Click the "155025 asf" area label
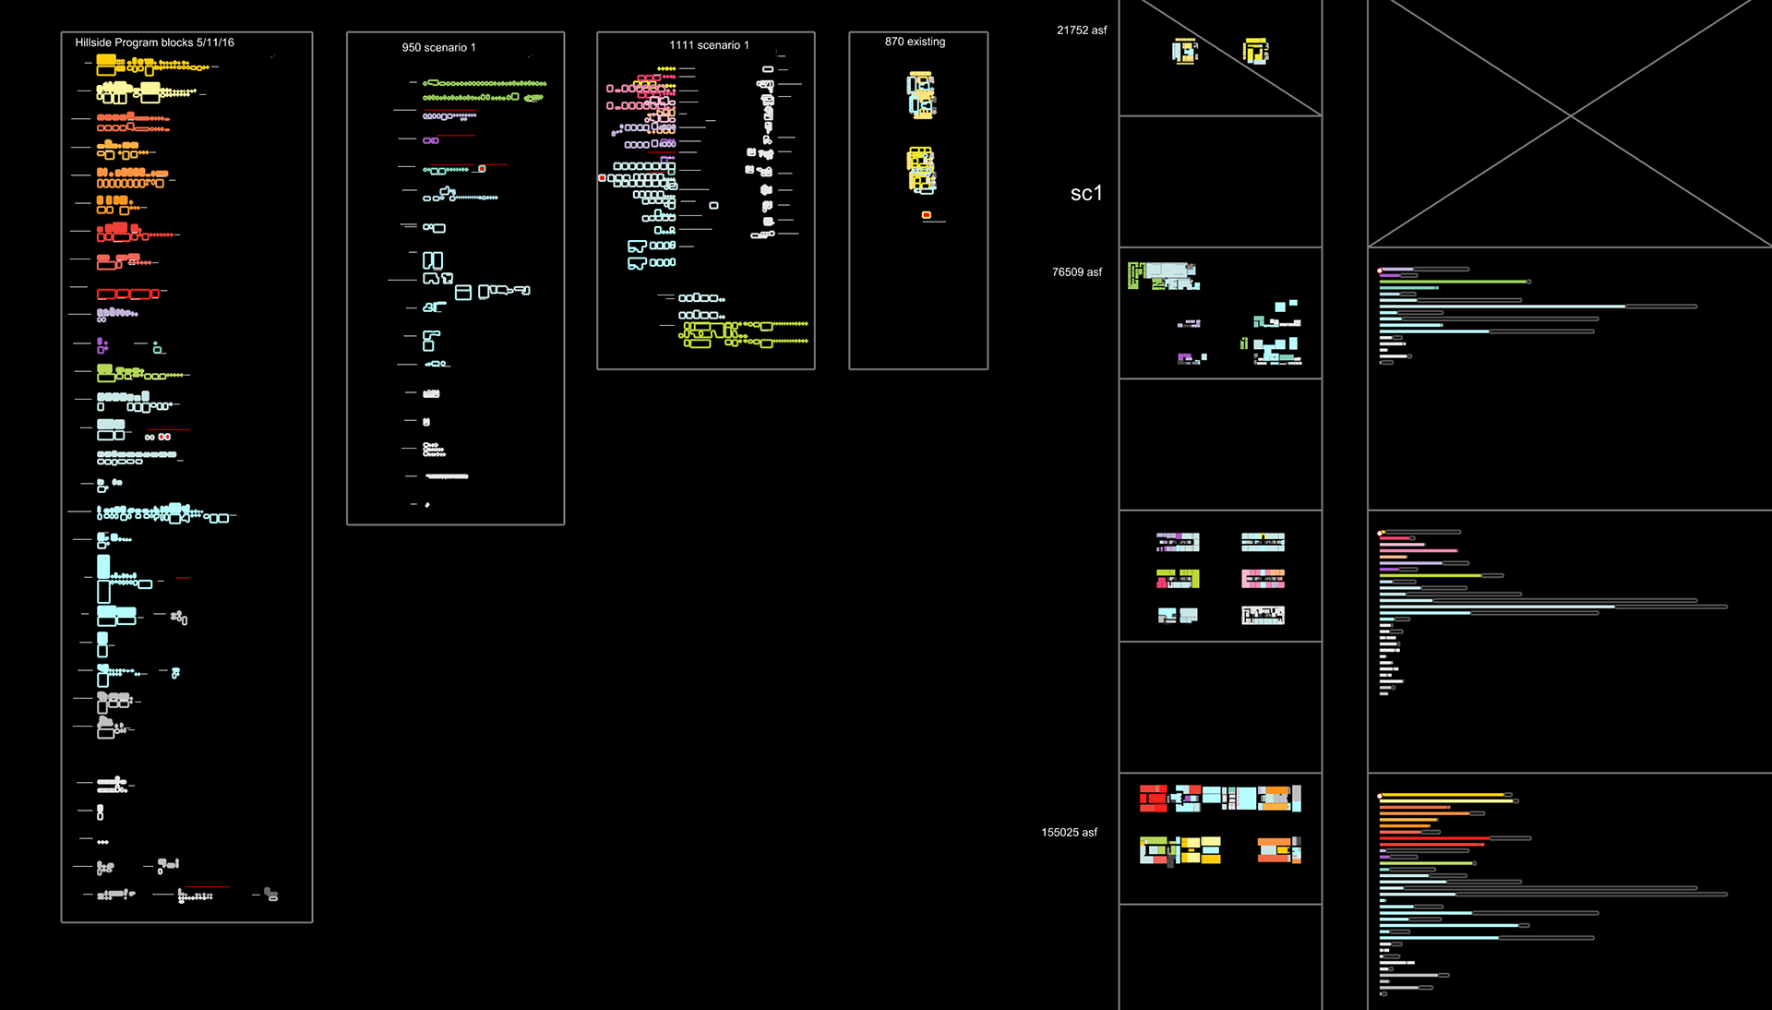Viewport: 1772px width, 1010px height. 1070,833
